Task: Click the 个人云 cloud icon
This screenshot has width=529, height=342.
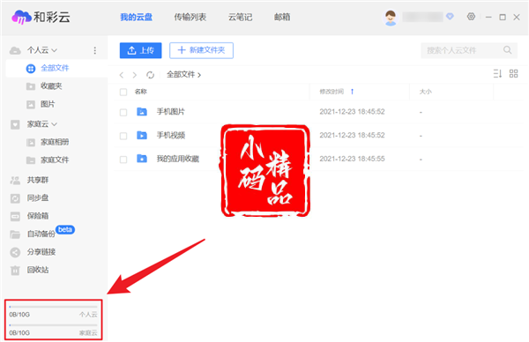Action: click(x=15, y=50)
